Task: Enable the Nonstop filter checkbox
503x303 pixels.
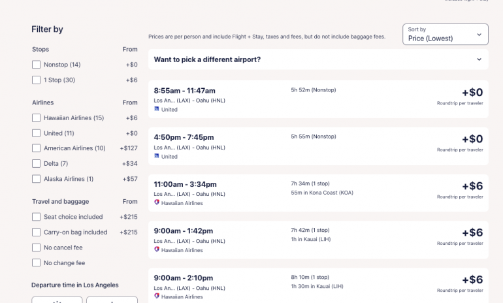Action: click(37, 65)
